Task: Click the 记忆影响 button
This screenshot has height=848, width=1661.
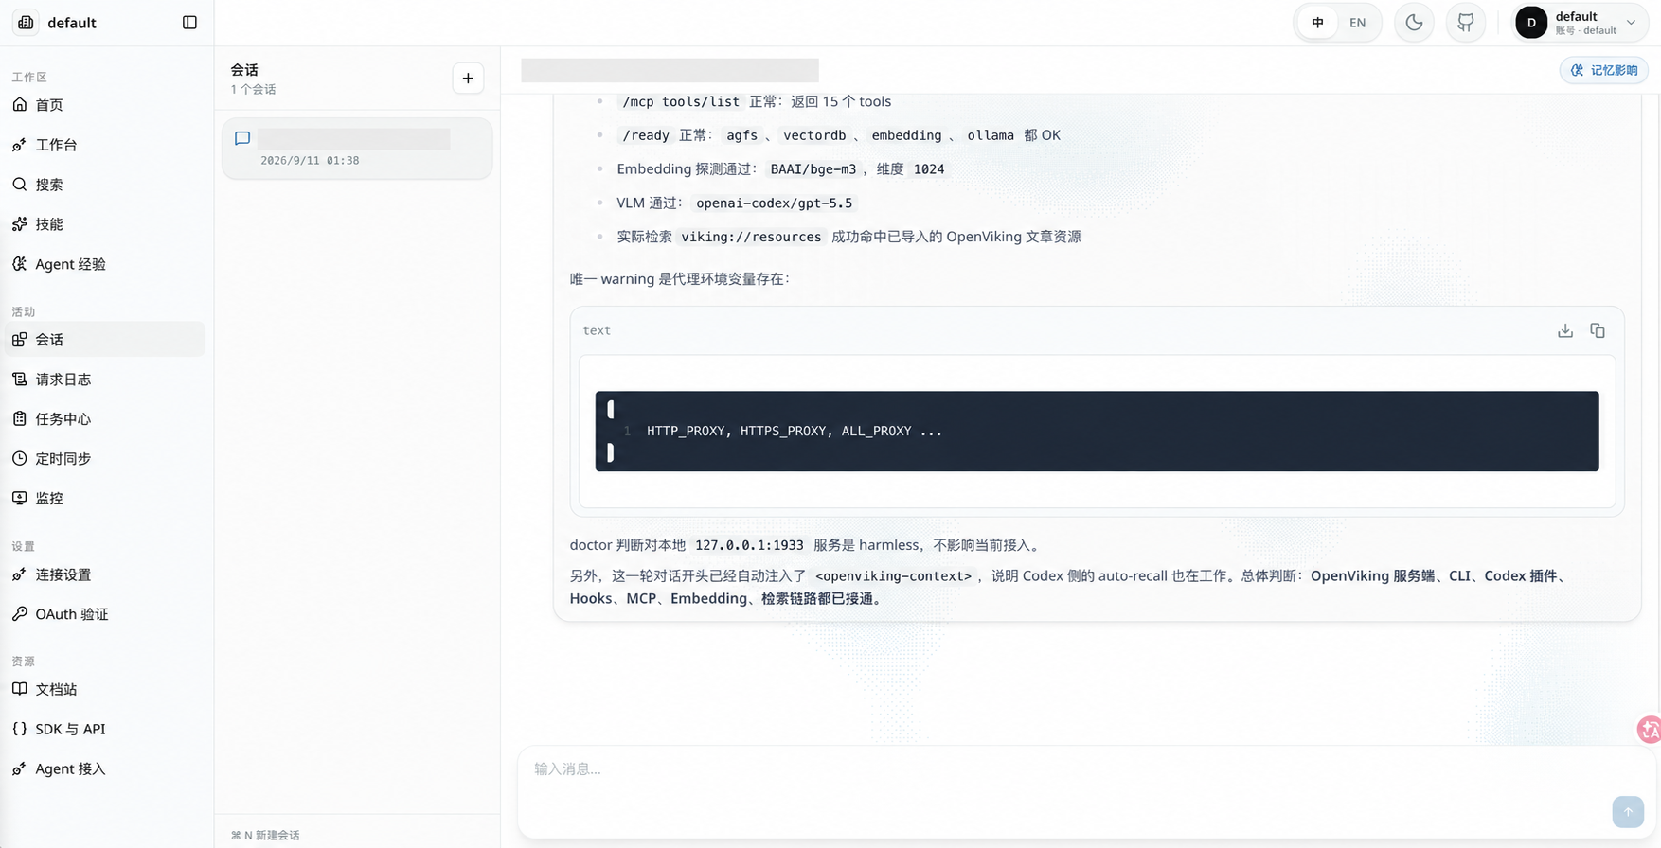Action: 1603,70
